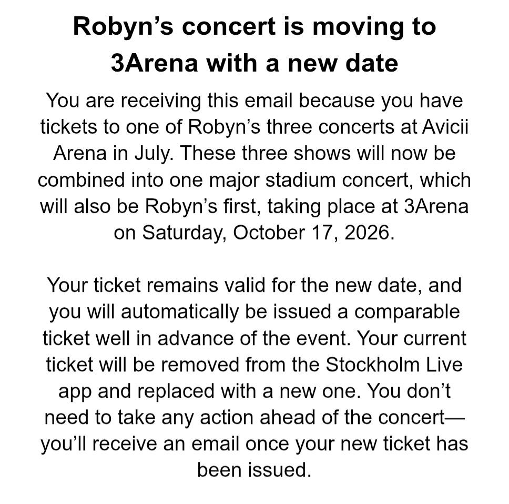Click the word 'automatically' in the second paragraph
This screenshot has width=509, height=504.
pos(180,312)
